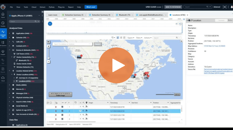Open the Python menu
Screen dimensions: 233x130
[x=52, y=7]
